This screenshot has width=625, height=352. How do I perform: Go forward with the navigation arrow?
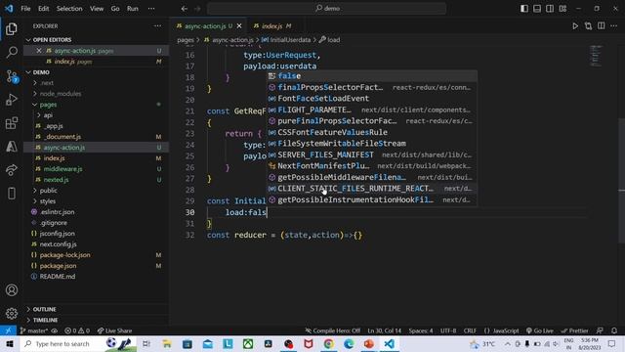point(197,9)
